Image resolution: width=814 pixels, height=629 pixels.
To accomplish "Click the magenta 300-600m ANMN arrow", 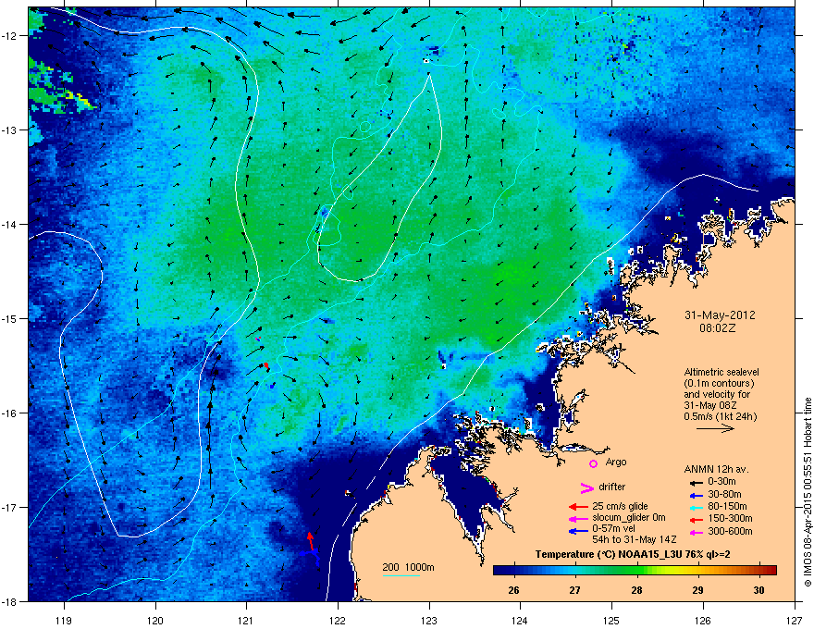I will click(696, 533).
